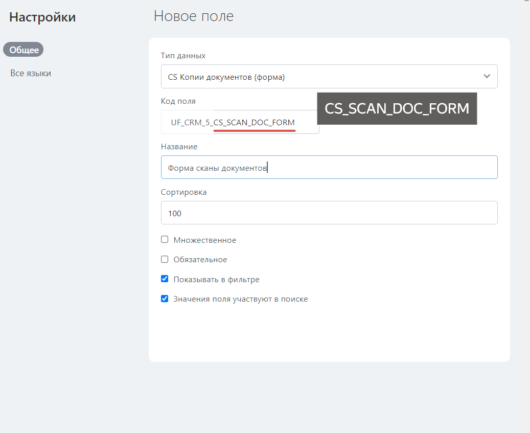Switch to the 'Общее' settings tab
Viewport: 530px width, 433px height.
(24, 50)
